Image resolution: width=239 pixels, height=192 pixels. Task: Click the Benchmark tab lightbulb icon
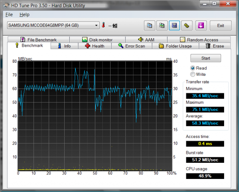coord(17,45)
